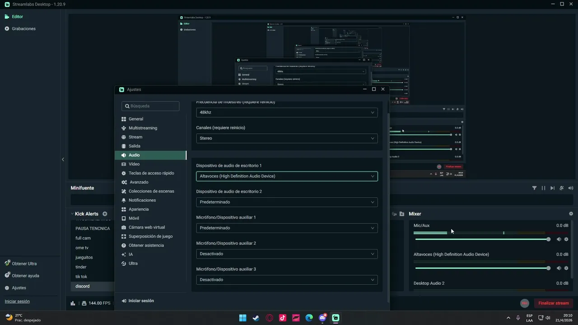
Task: Open Microsoft Edge from the taskbar
Action: 309,318
